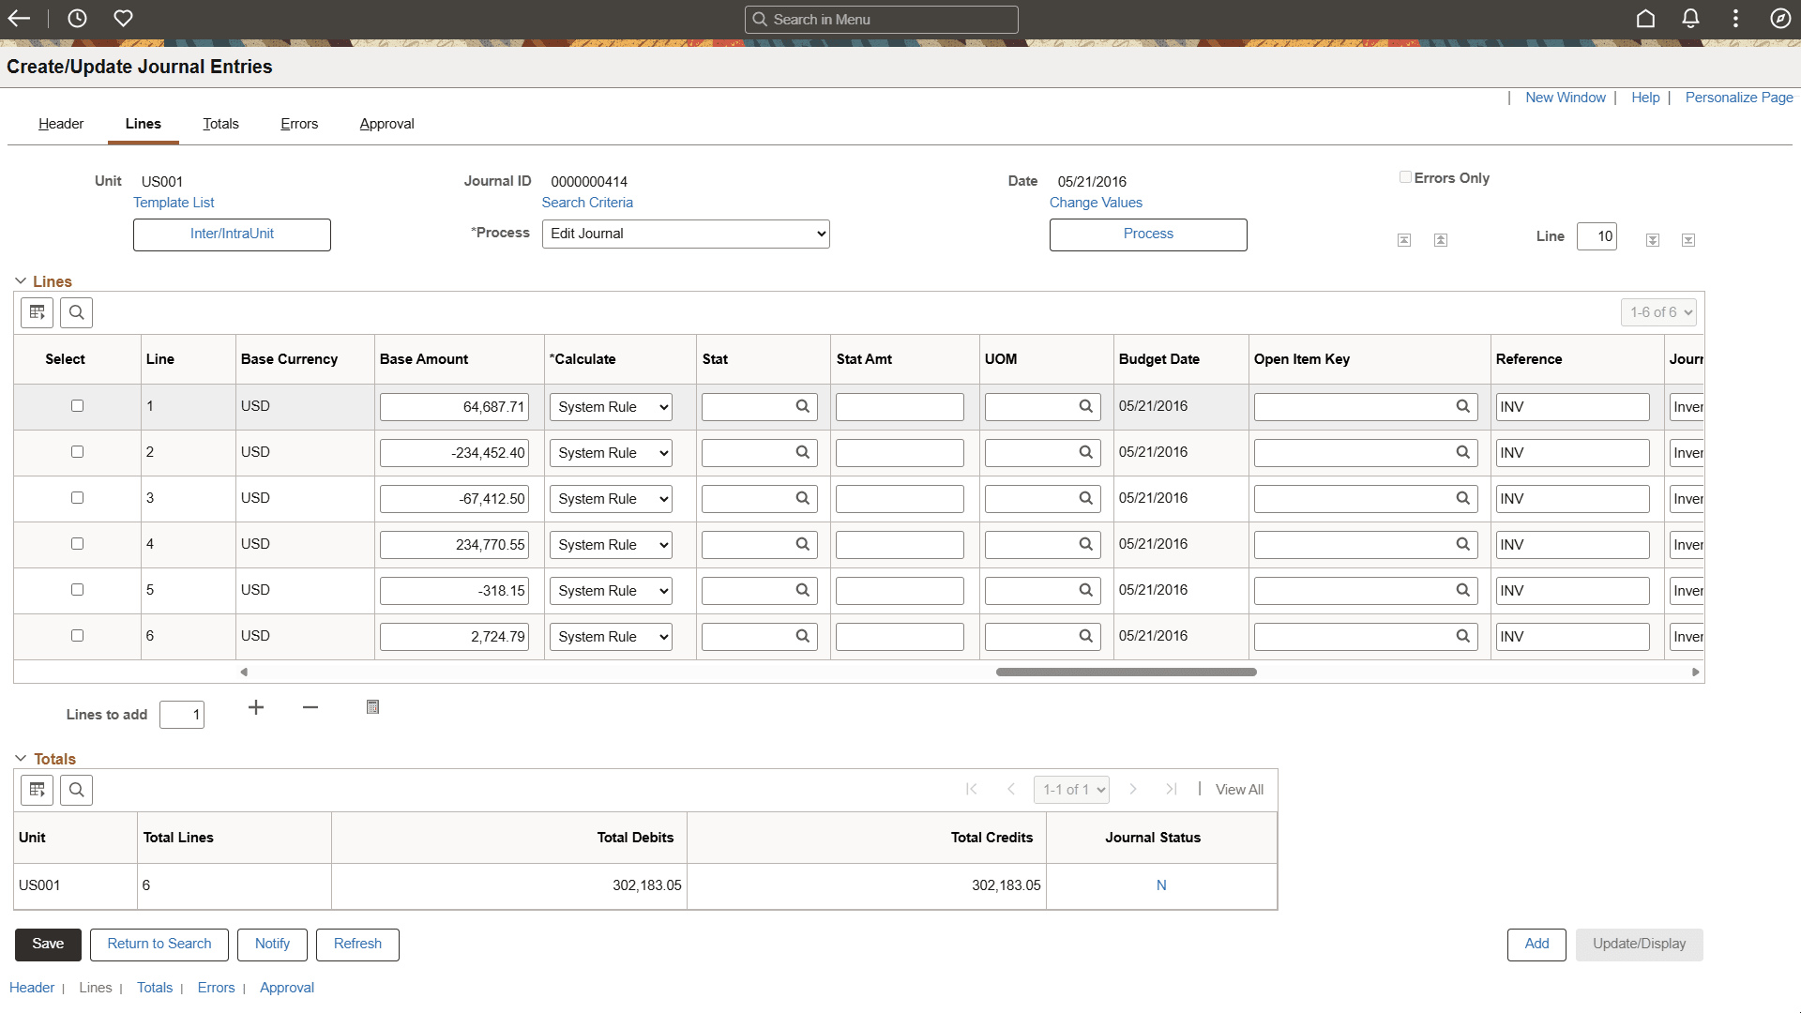This screenshot has width=1801, height=1013.
Task: Select the checkbox for line 2
Action: 77,452
